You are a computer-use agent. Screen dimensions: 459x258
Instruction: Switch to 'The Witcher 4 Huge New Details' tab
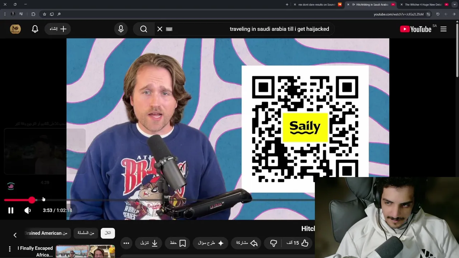(x=423, y=5)
